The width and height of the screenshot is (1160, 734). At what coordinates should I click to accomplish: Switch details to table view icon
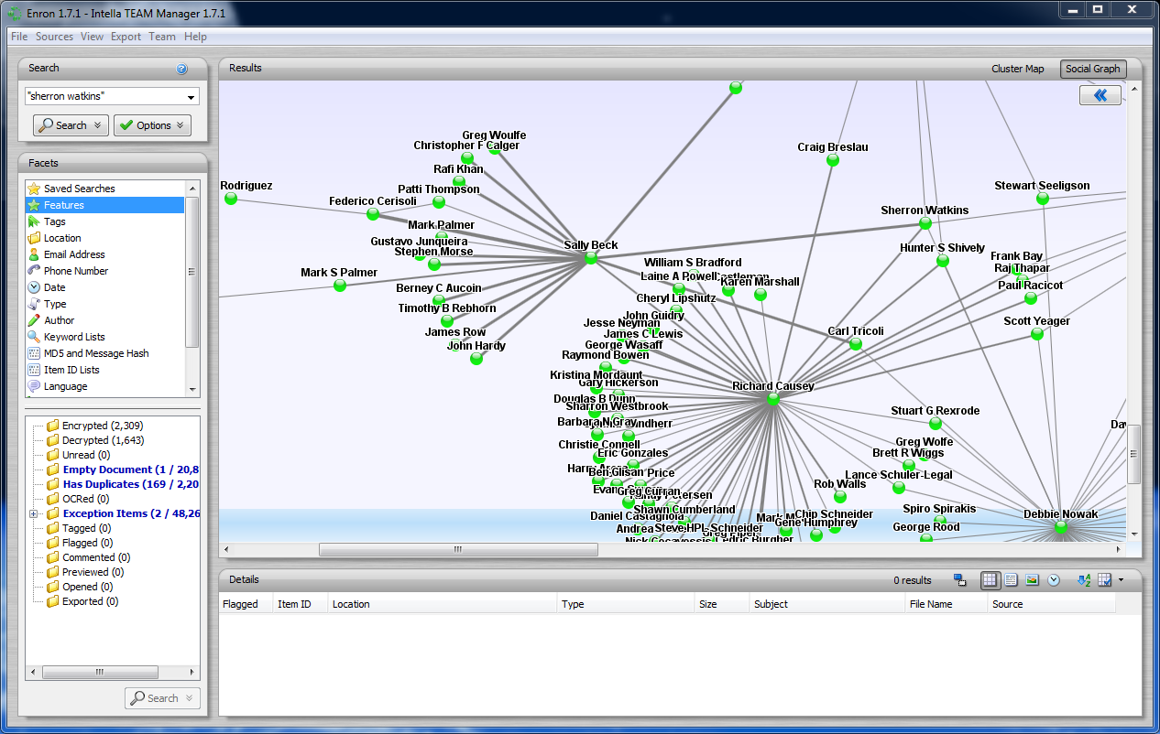click(x=990, y=580)
